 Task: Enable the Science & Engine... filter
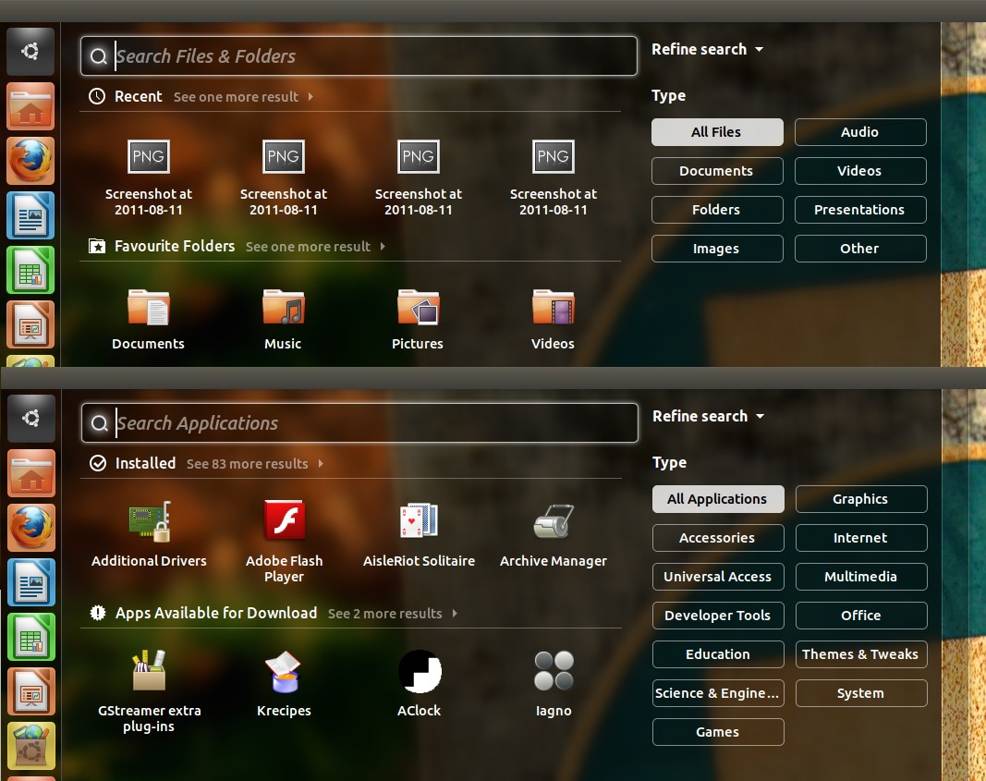[718, 693]
